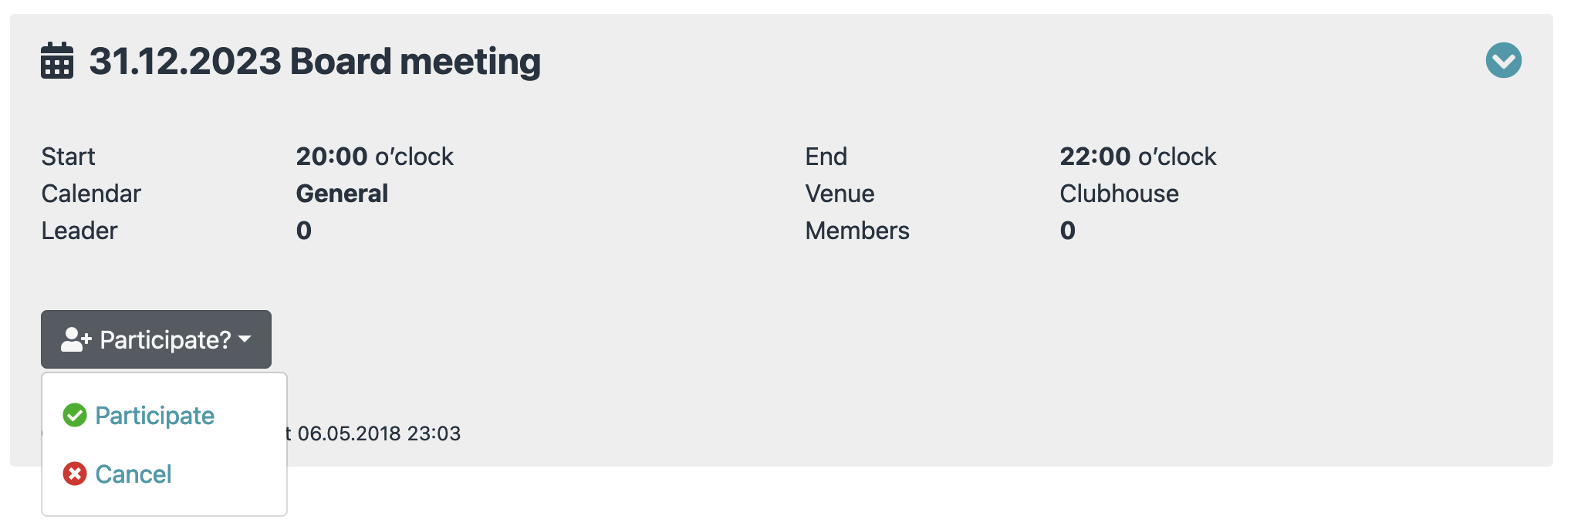Open the Participate? dropdown button
This screenshot has height=526, width=1571.
point(156,339)
